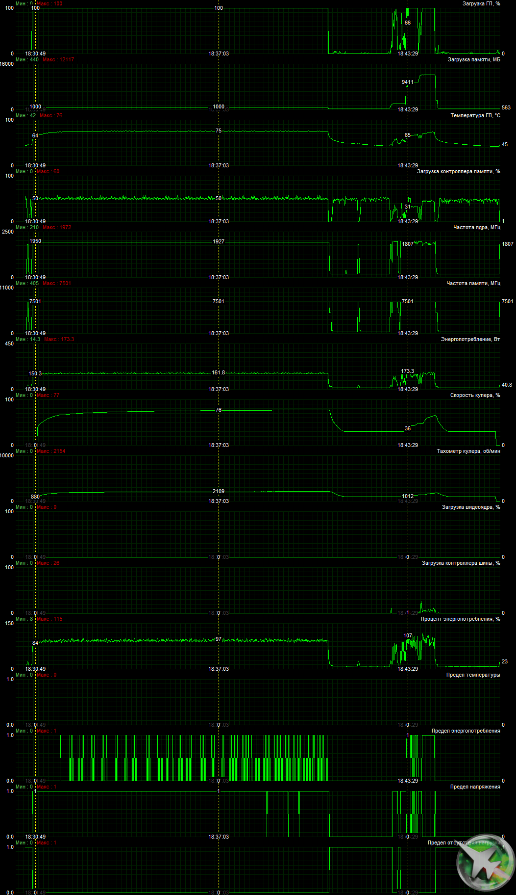Click the 'Предел температуры' graph title
The width and height of the screenshot is (516, 895).
coord(473,675)
